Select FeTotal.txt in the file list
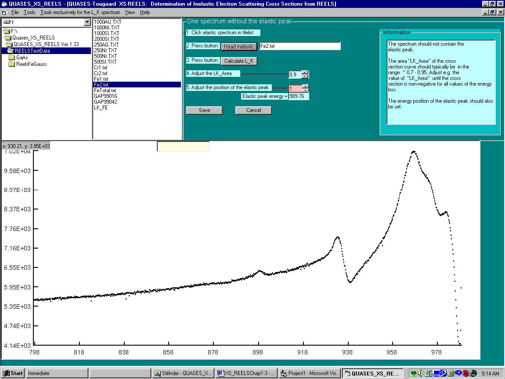 pos(105,90)
